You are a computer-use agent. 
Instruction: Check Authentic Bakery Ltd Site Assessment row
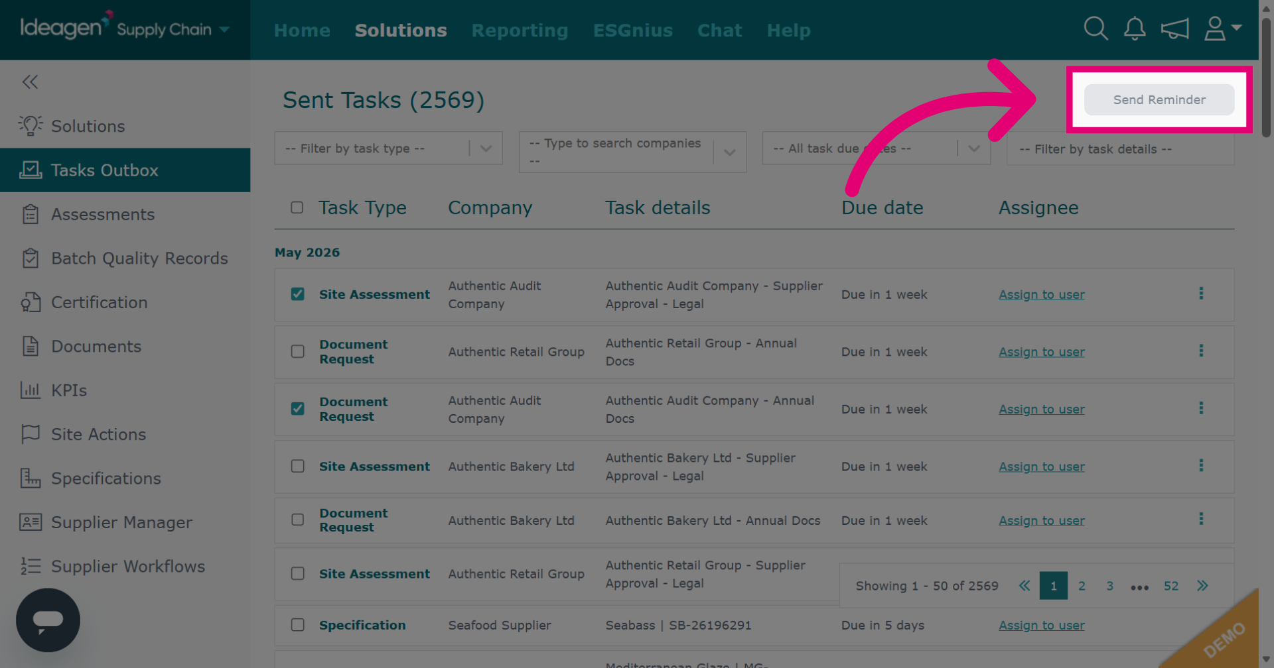297,466
